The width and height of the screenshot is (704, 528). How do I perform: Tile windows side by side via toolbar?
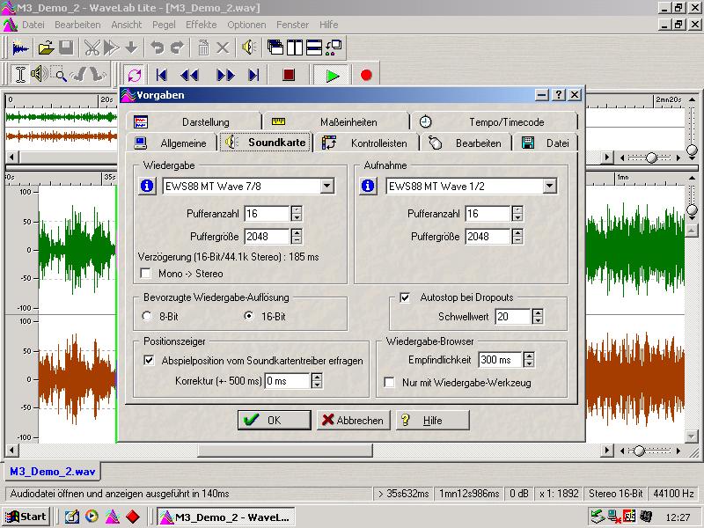[295, 48]
